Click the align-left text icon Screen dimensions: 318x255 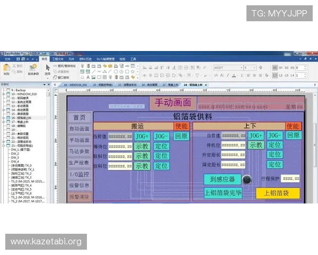(x=249, y=75)
